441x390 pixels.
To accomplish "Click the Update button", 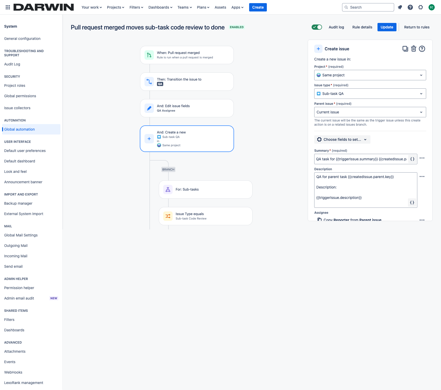I will pyautogui.click(x=387, y=27).
